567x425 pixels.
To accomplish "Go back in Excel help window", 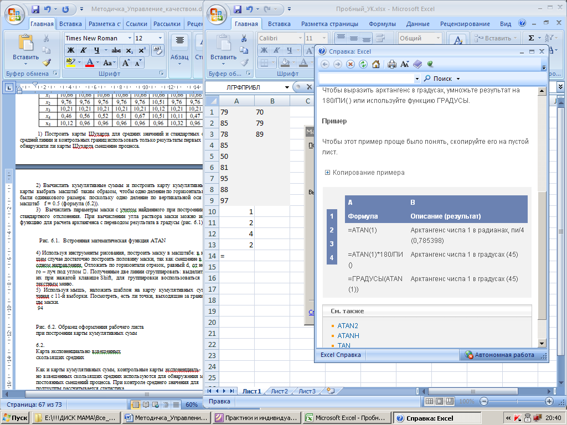I will (324, 64).
